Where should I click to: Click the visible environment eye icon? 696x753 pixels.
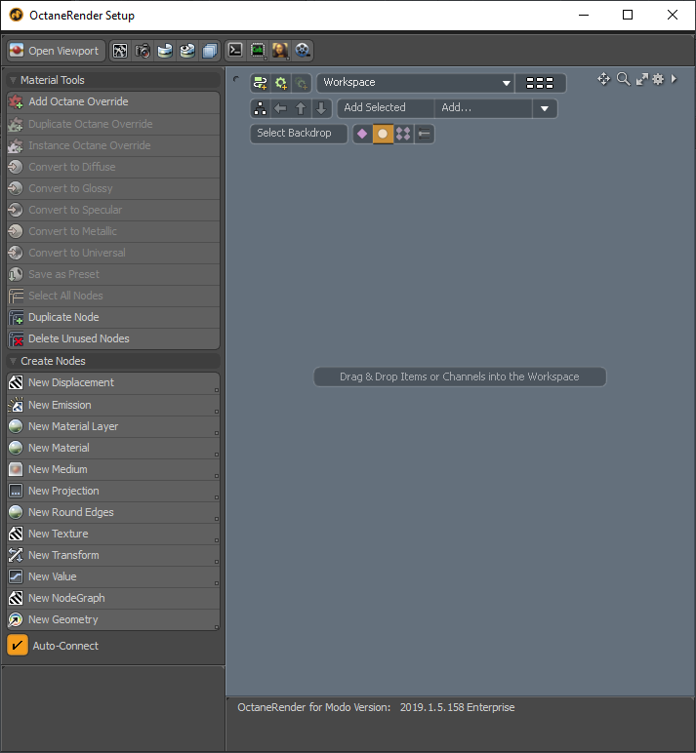(x=187, y=51)
